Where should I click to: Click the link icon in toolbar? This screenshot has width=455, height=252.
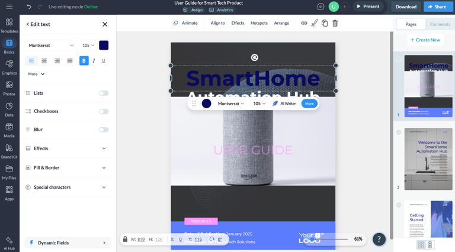coord(304,23)
